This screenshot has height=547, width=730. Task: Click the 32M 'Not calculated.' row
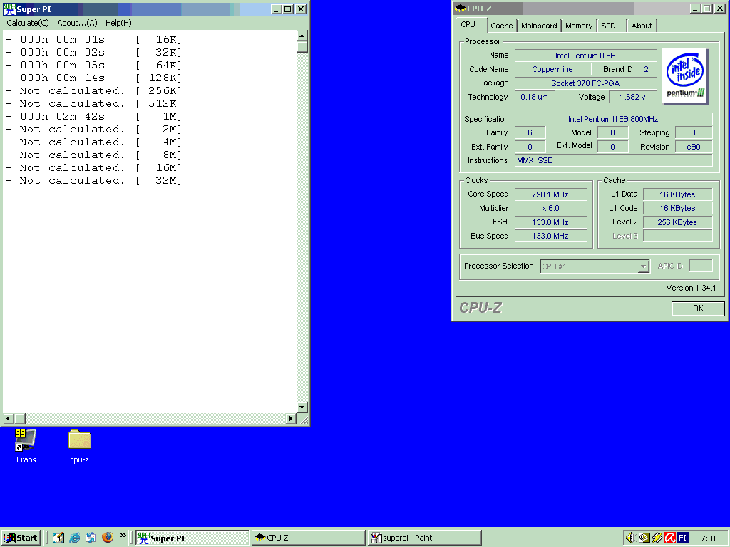[x=93, y=180]
